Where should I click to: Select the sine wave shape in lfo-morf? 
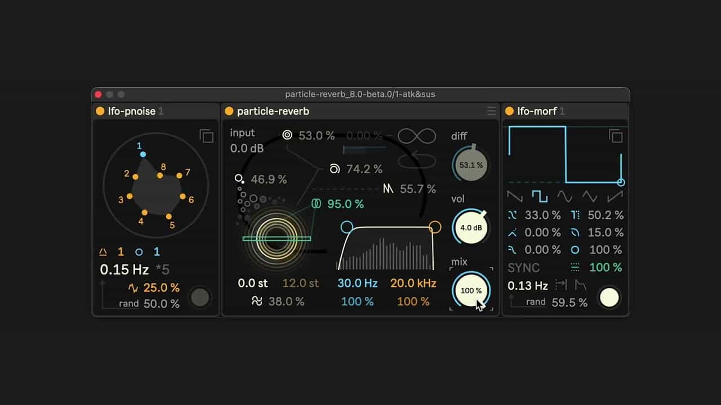[x=564, y=196]
